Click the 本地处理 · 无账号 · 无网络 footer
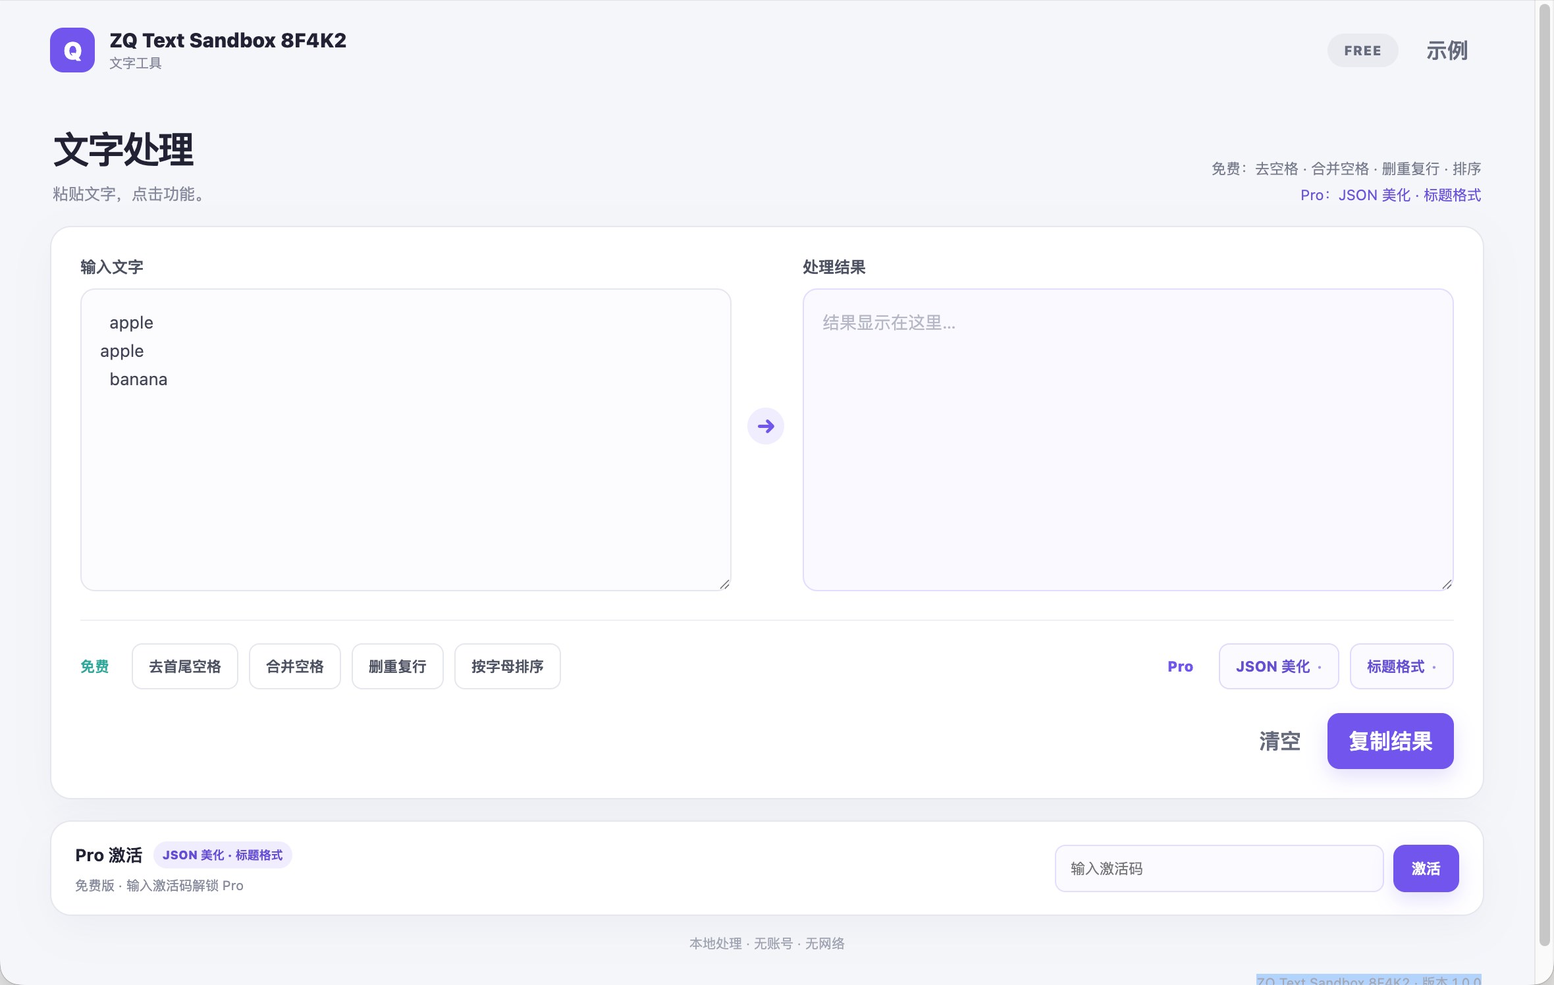The height and width of the screenshot is (985, 1554). (x=766, y=944)
